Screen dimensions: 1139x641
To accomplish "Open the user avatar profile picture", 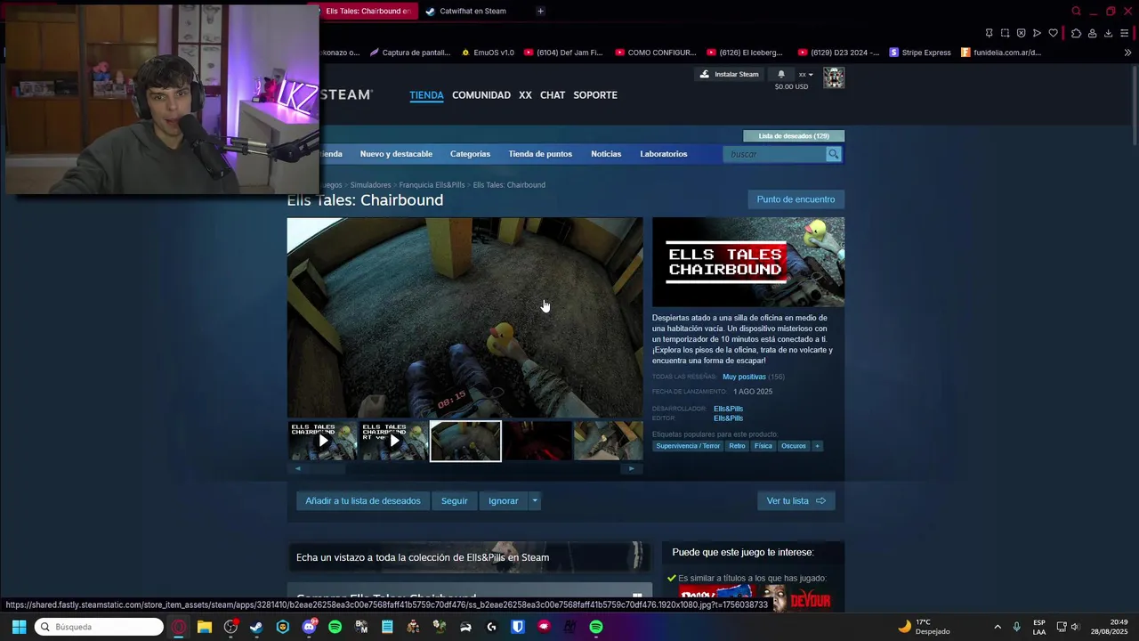I will pyautogui.click(x=834, y=77).
